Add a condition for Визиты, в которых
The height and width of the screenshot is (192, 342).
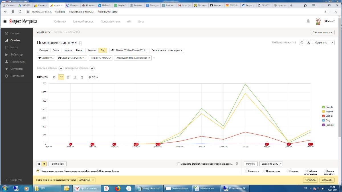click(61, 68)
